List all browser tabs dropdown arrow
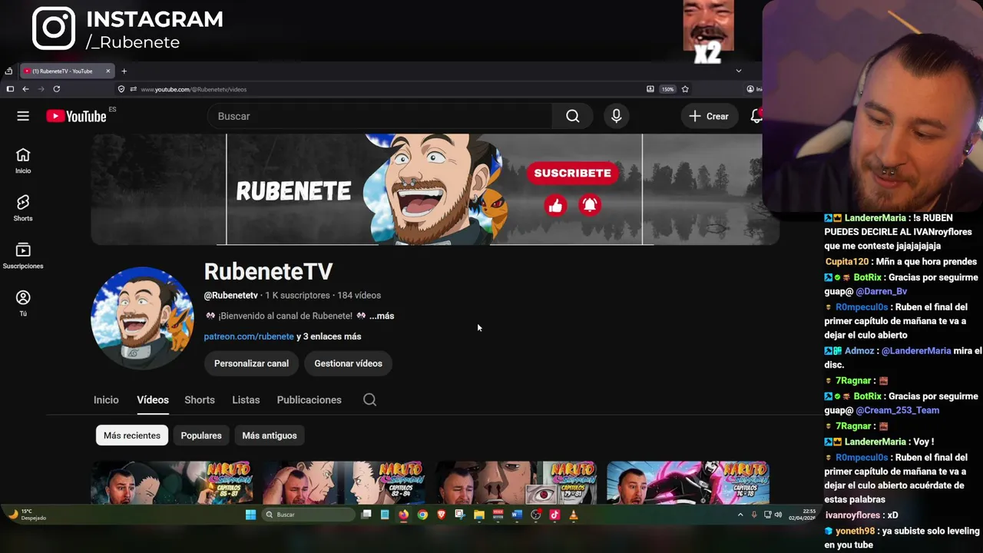 tap(739, 71)
